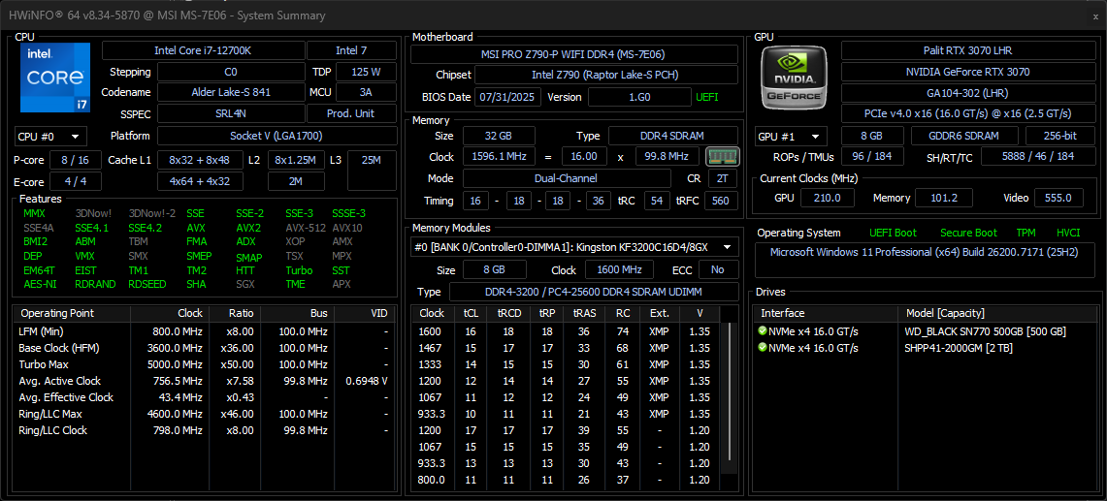Open the CPU #0 selector dropdown
This screenshot has width=1107, height=501.
(x=50, y=137)
